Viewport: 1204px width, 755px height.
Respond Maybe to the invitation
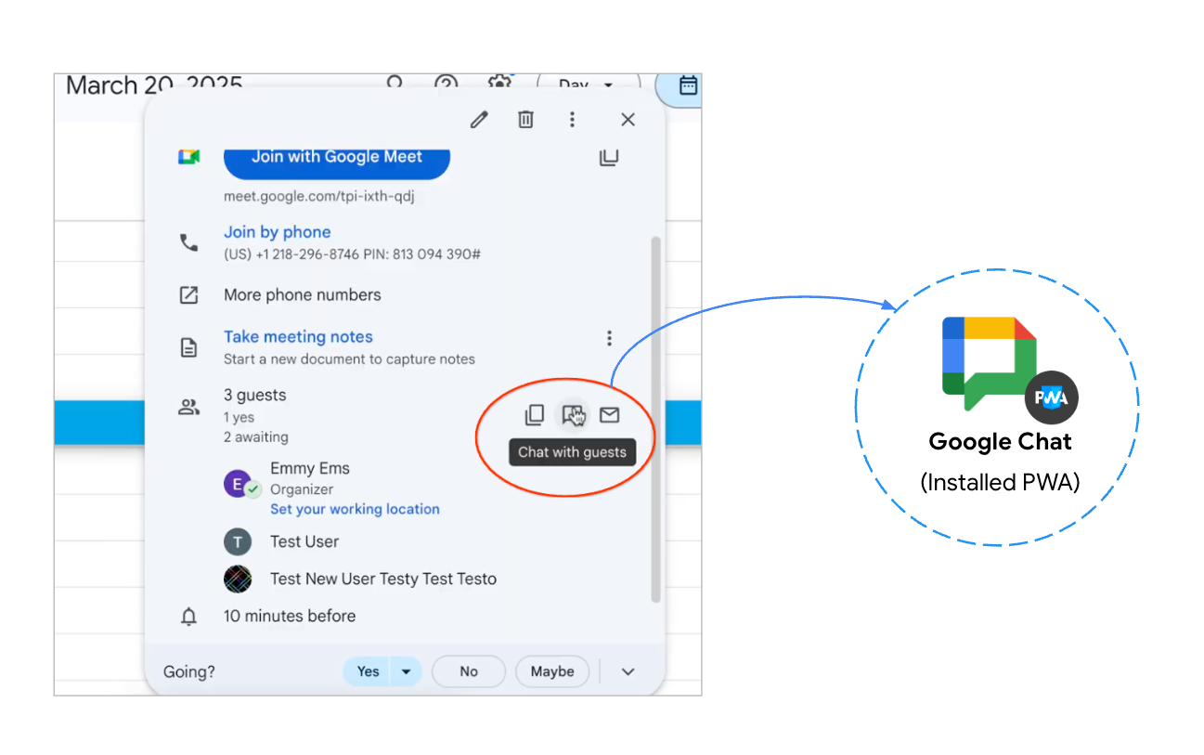[x=552, y=671]
